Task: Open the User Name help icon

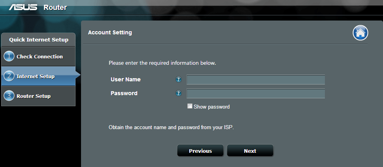Action: (x=179, y=79)
